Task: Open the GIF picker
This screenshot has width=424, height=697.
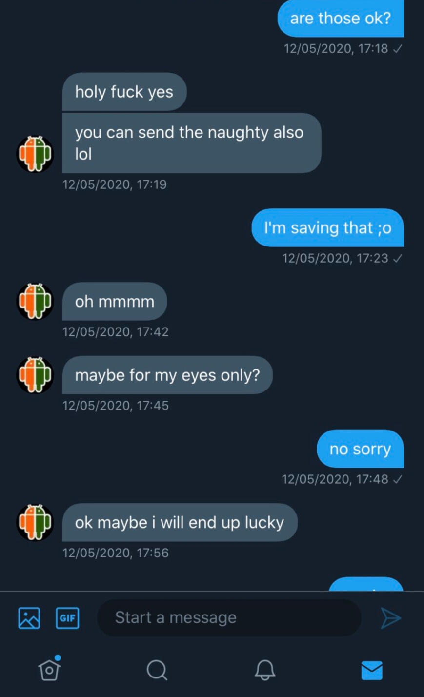Action: pyautogui.click(x=67, y=618)
